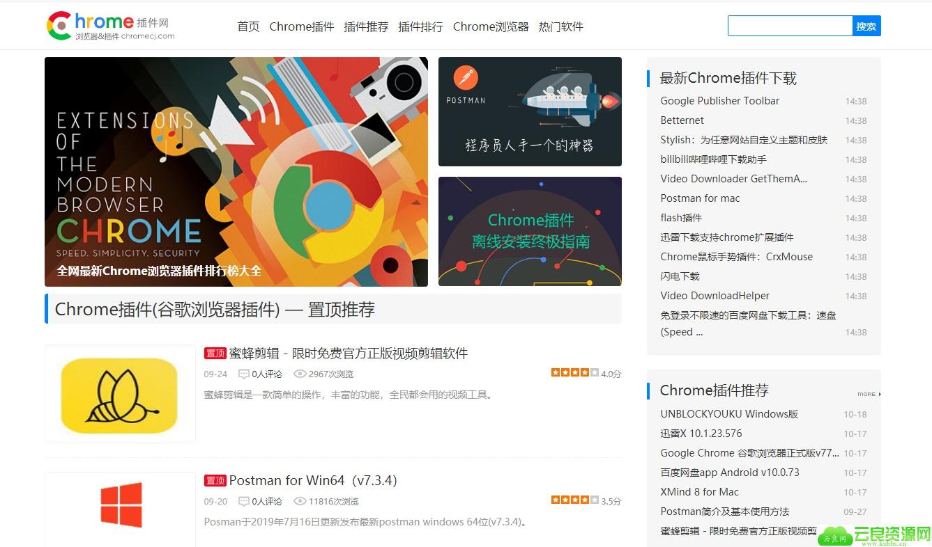Open 热门软件 in the top menu
Viewport: 932px width, 547px height.
point(560,26)
